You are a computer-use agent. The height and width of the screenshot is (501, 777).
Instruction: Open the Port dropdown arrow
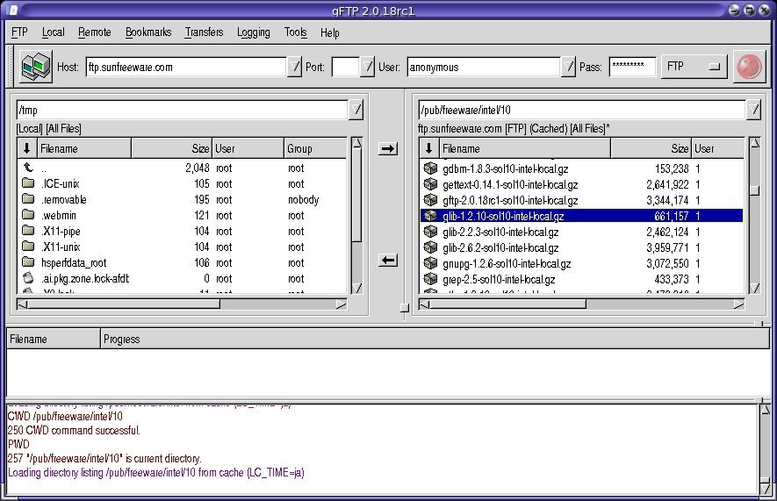[x=367, y=67]
